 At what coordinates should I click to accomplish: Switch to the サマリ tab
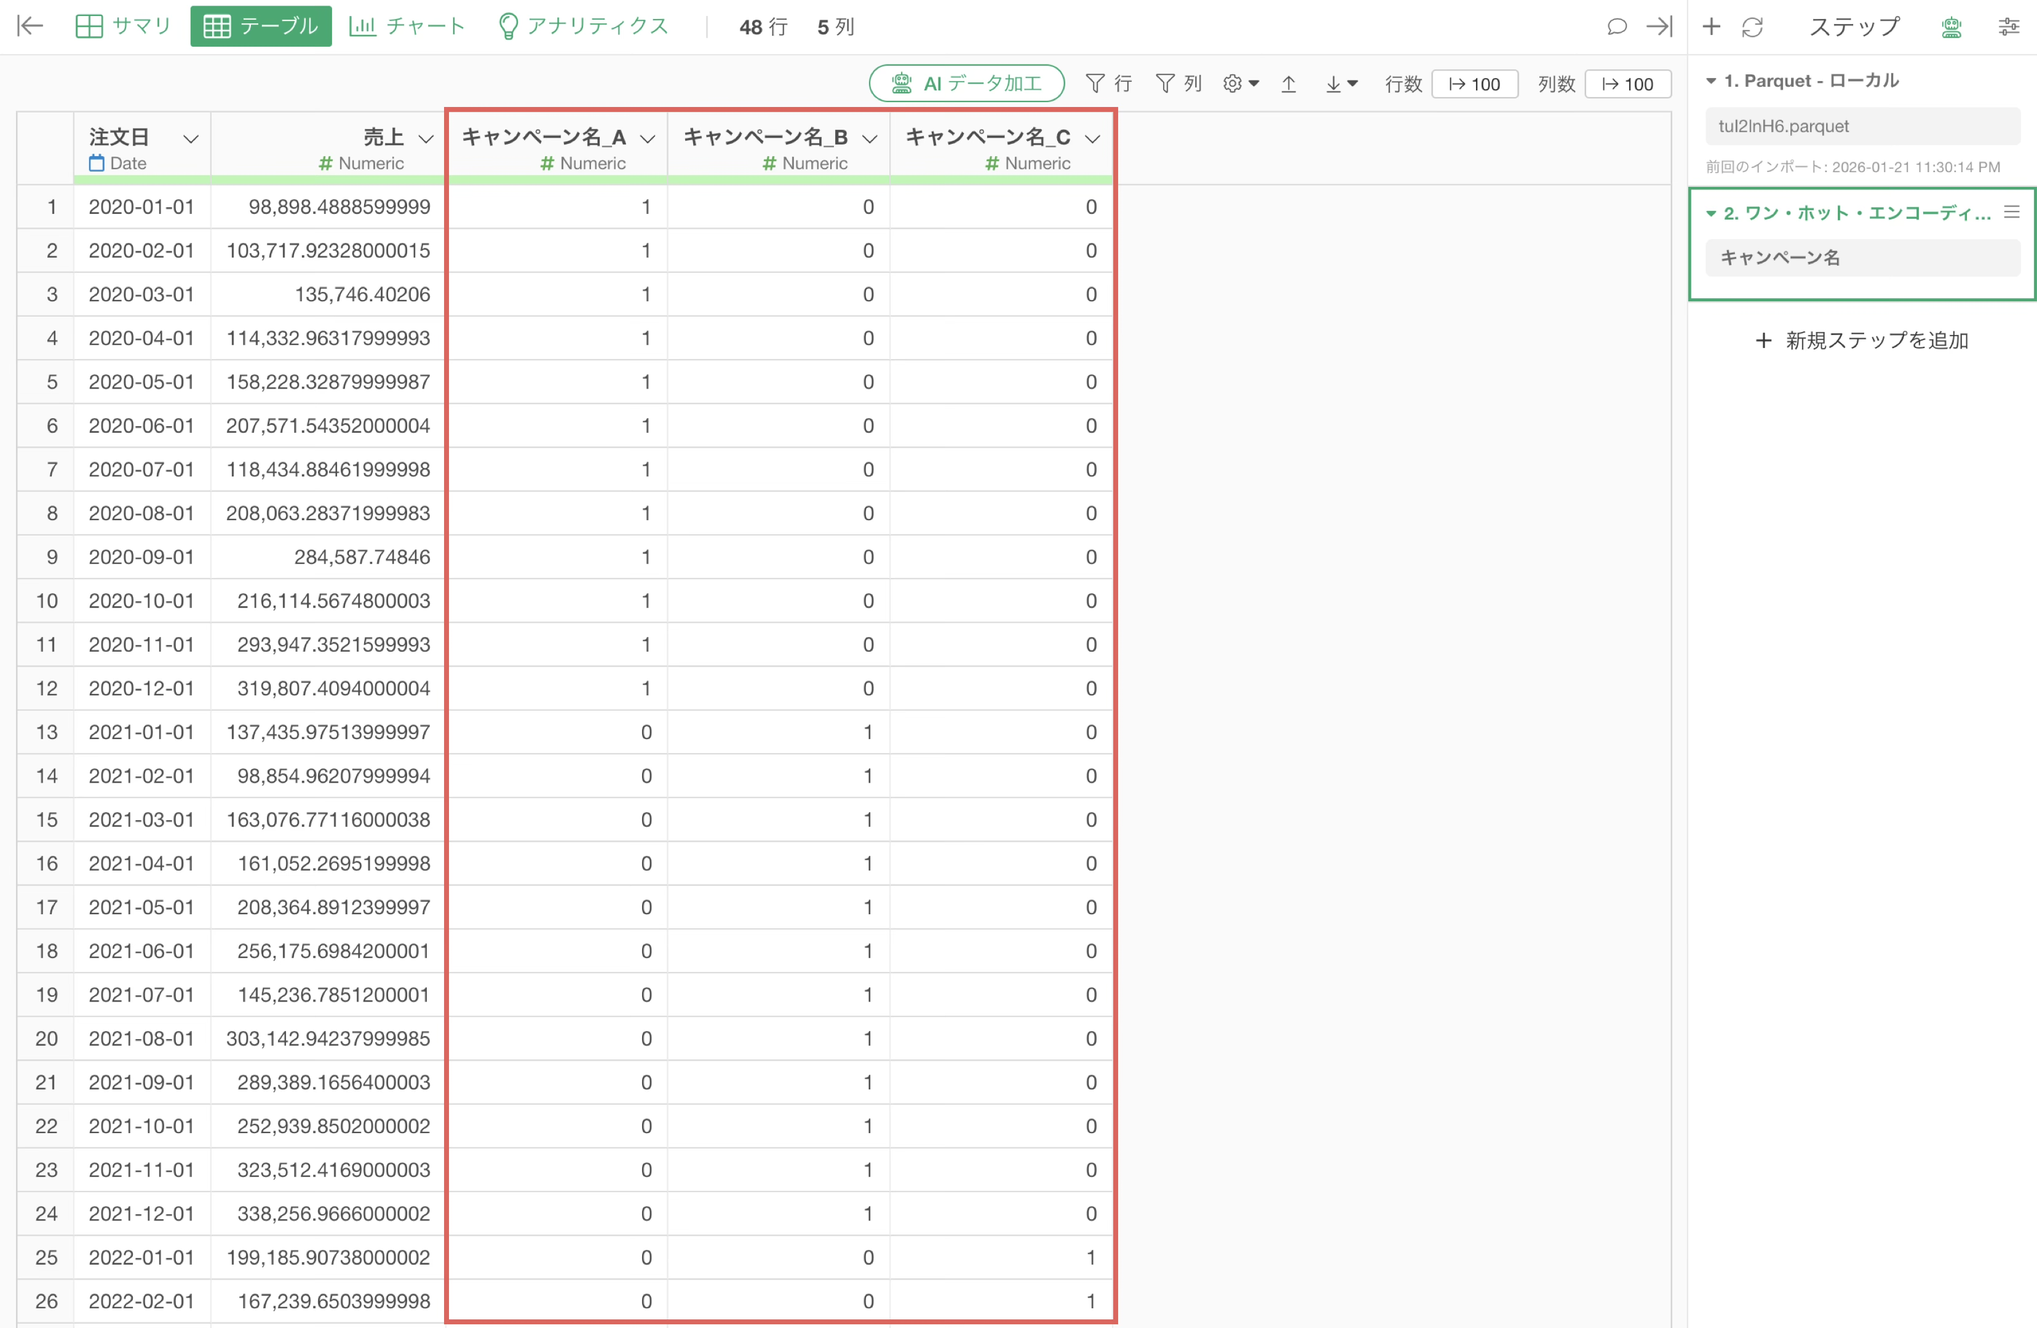pyautogui.click(x=124, y=26)
